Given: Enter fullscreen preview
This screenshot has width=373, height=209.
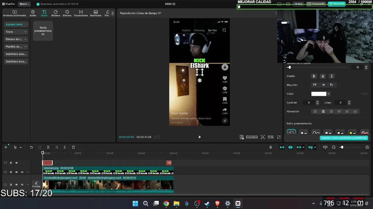Looking at the screenshot, I should (x=279, y=137).
